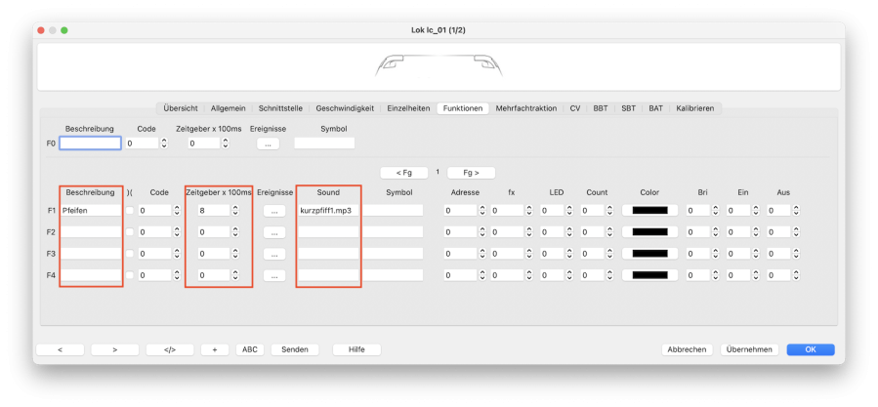Viewport: 878px width, 407px height.
Task: Adjust the F1 Adresse stepper arrows
Action: tap(484, 210)
